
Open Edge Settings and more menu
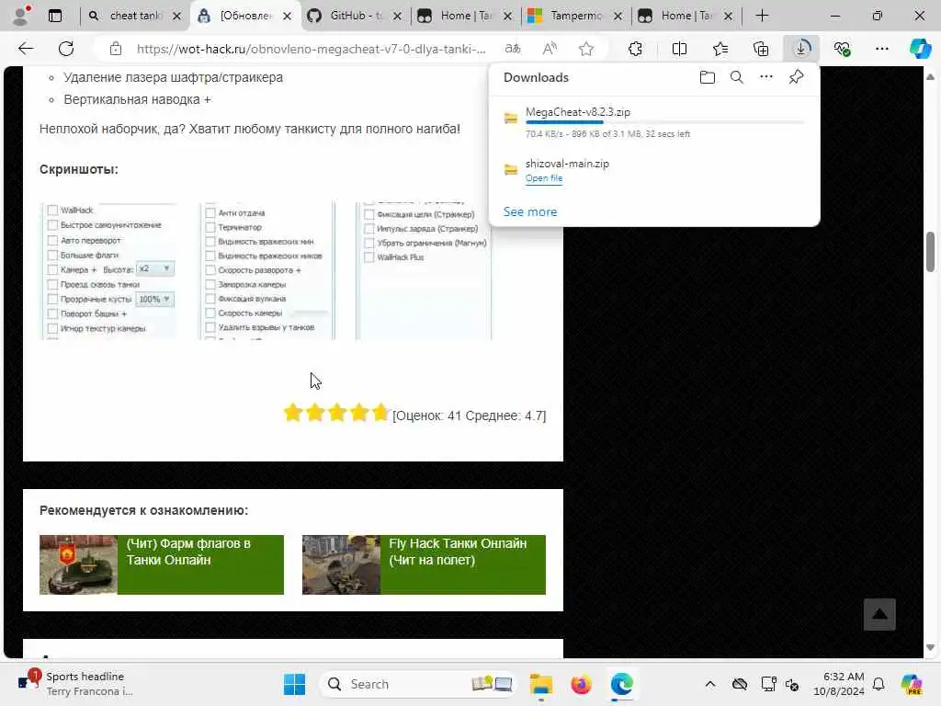881,49
